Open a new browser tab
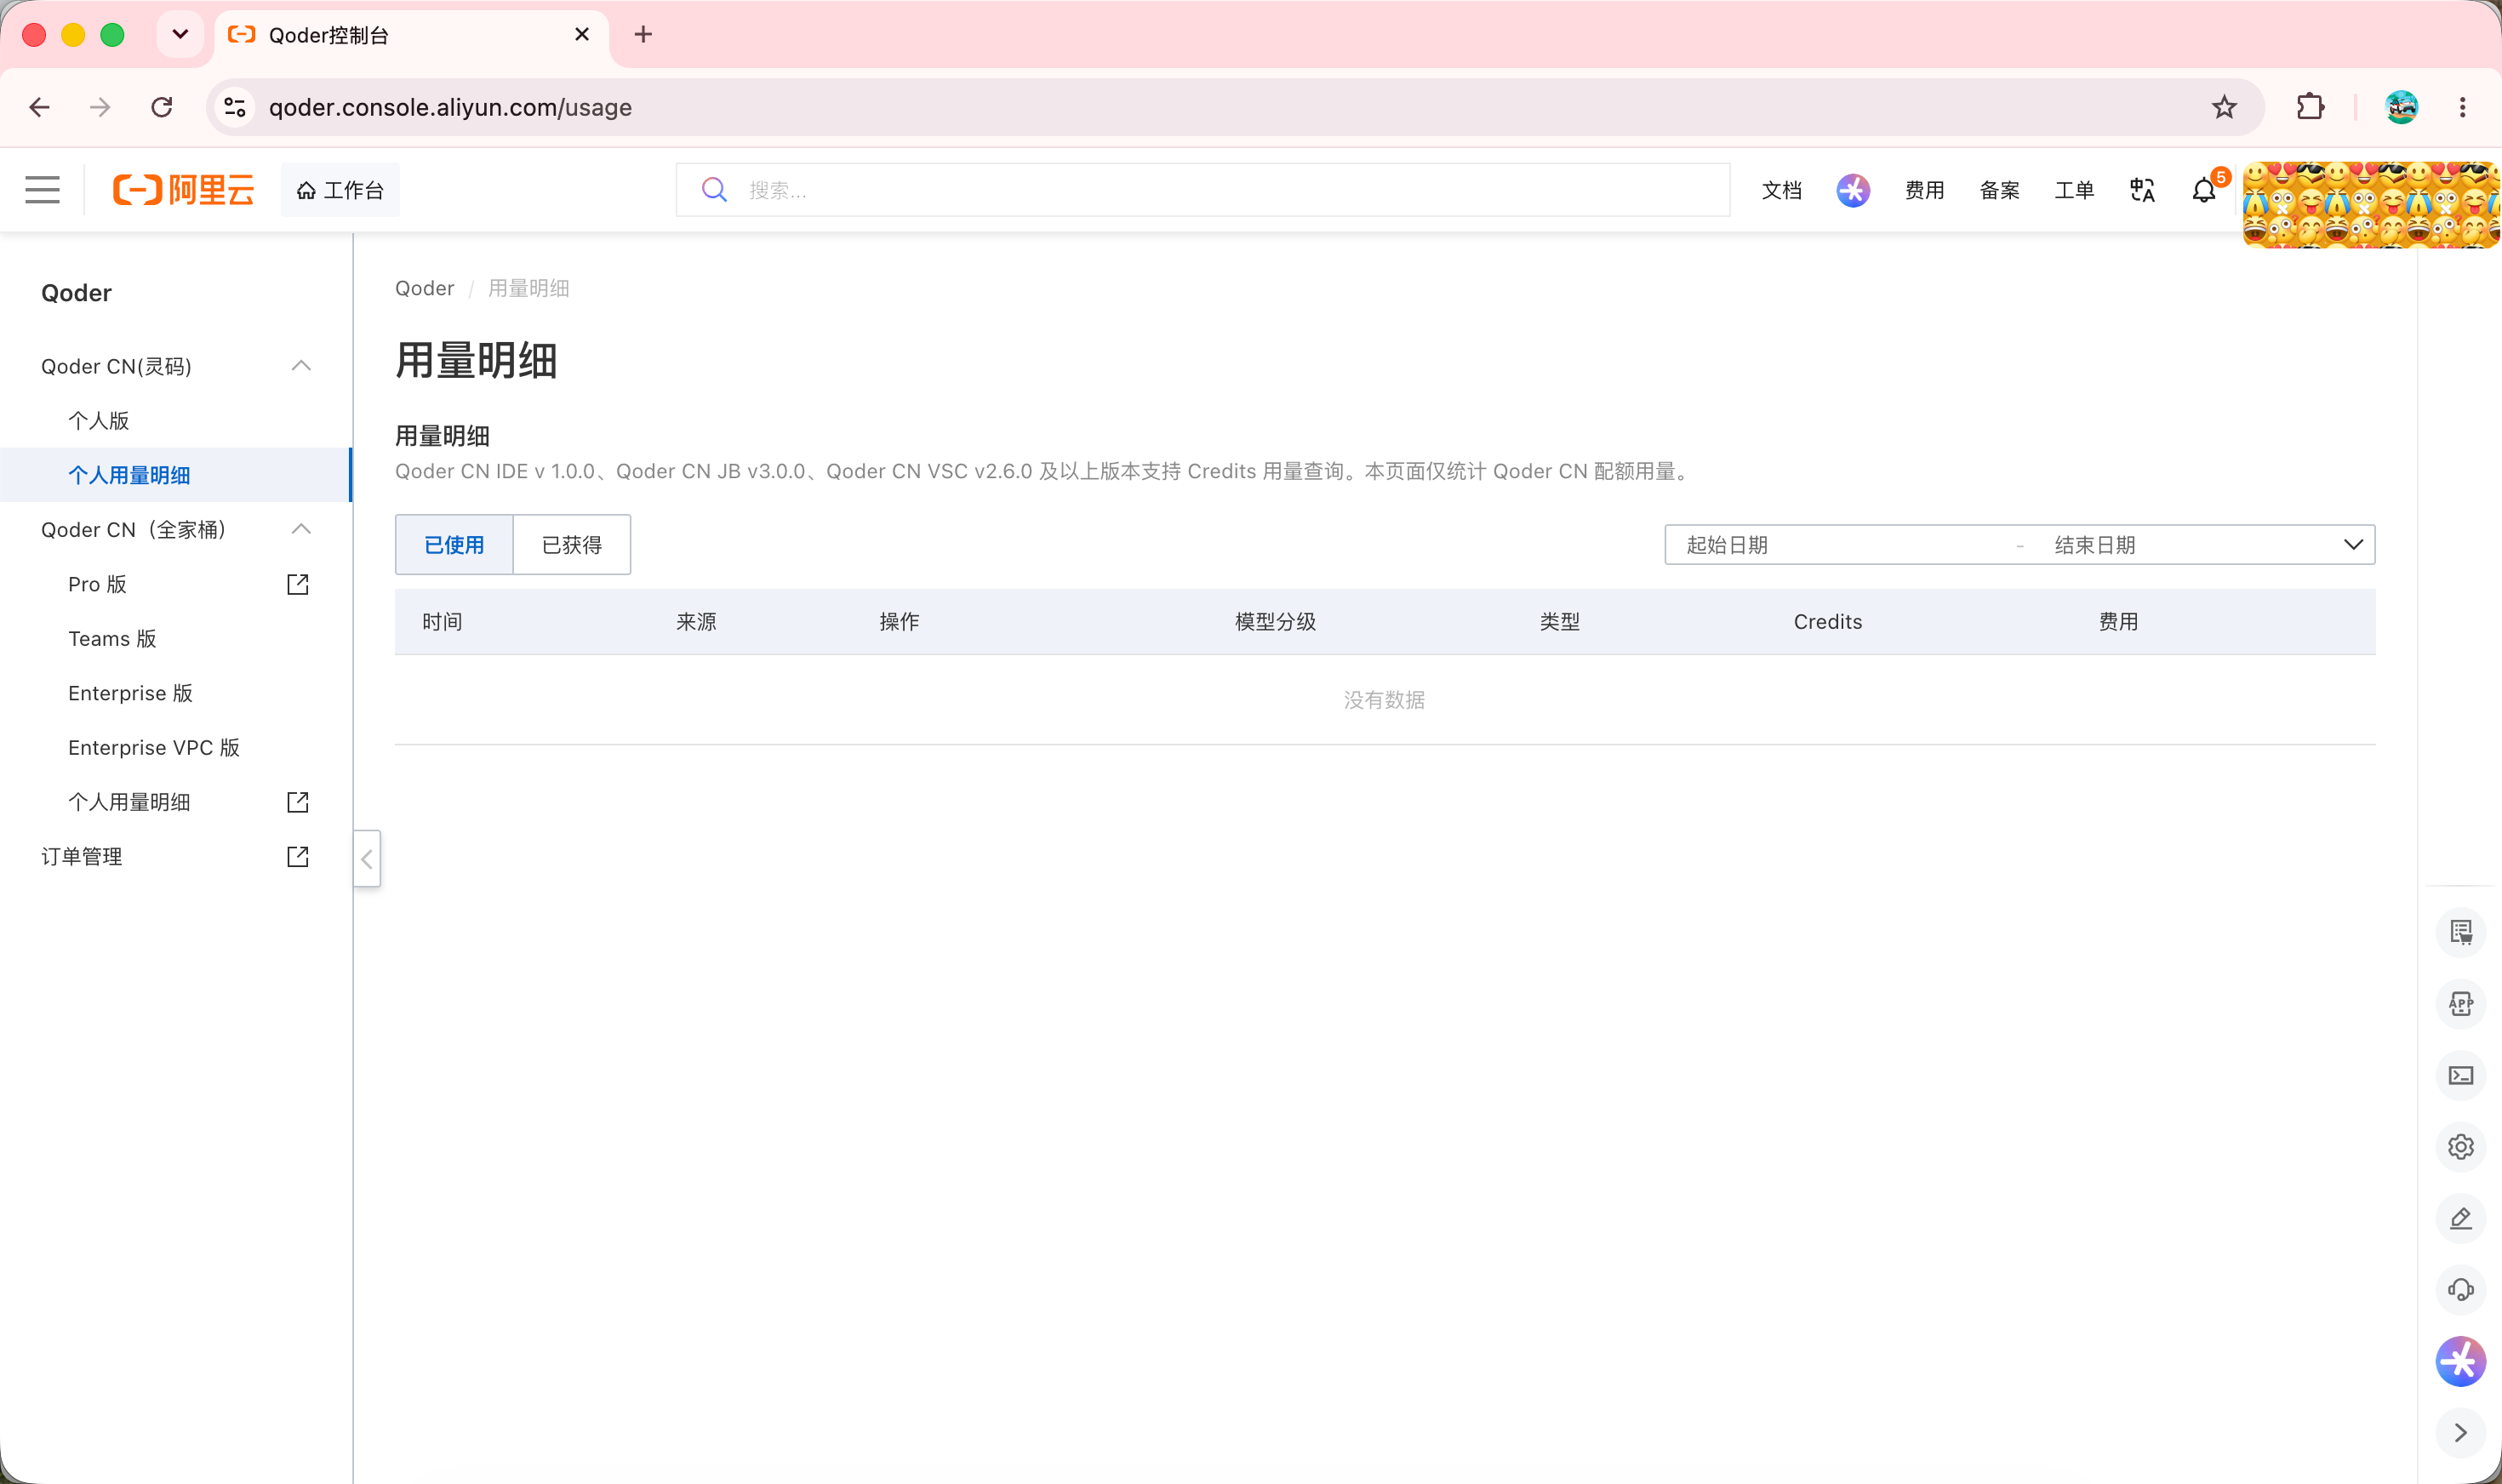This screenshot has width=2502, height=1484. point(643,35)
